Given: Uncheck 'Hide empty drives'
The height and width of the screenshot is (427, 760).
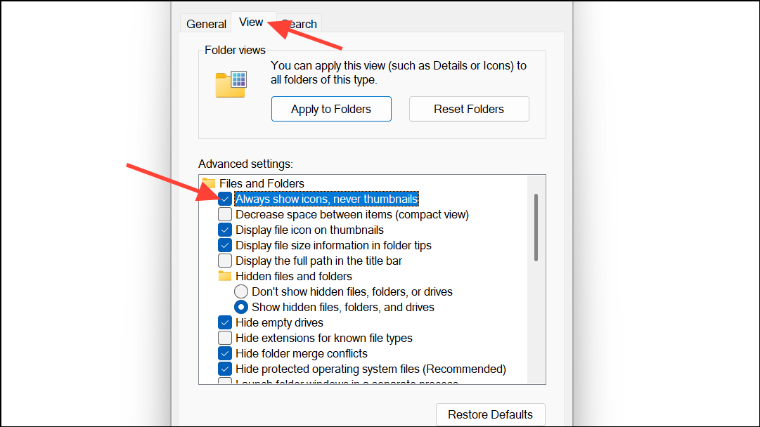Looking at the screenshot, I should click(x=224, y=322).
